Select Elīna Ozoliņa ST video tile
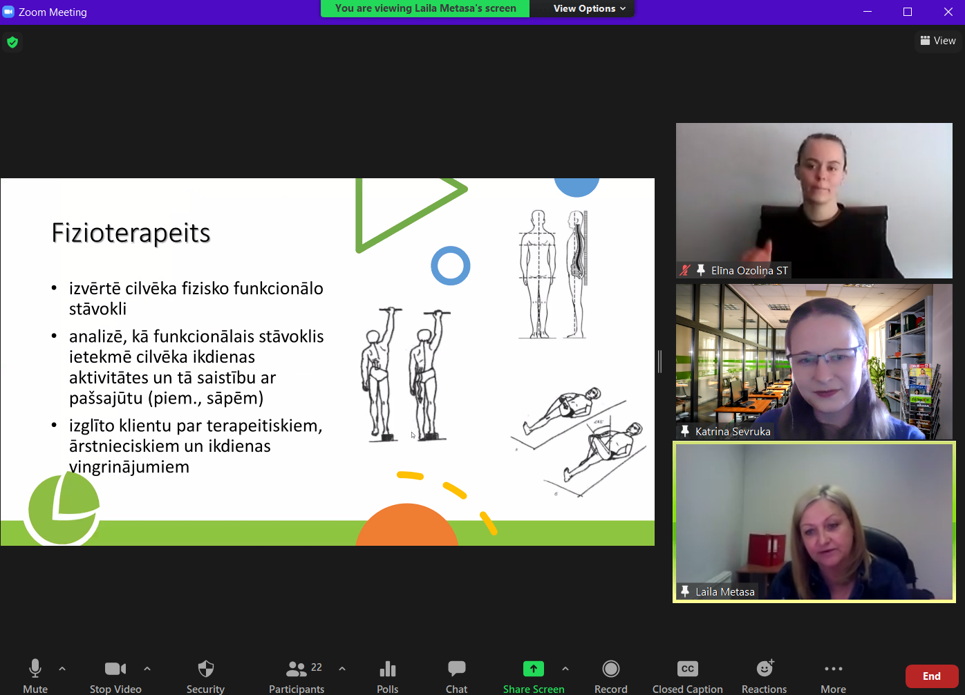This screenshot has width=965, height=695. point(814,200)
